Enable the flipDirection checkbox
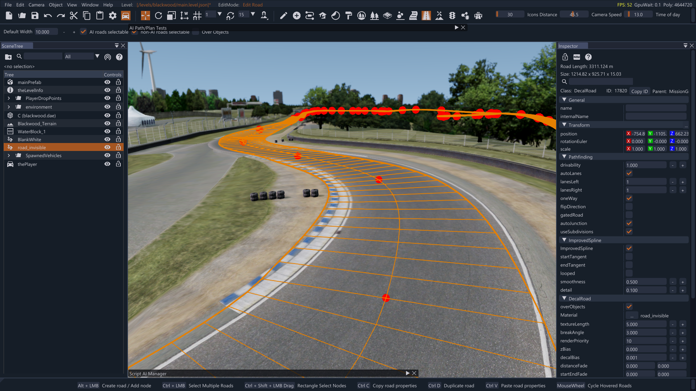 point(629,207)
